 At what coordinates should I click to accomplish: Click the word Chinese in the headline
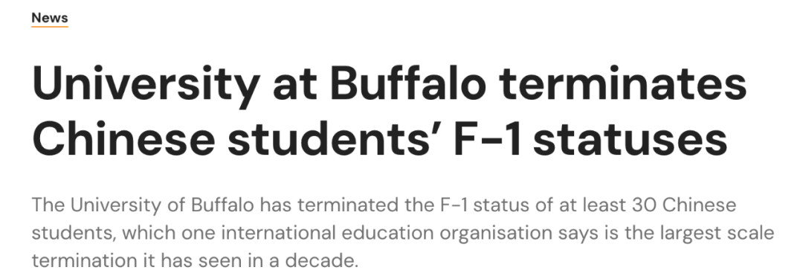point(123,138)
